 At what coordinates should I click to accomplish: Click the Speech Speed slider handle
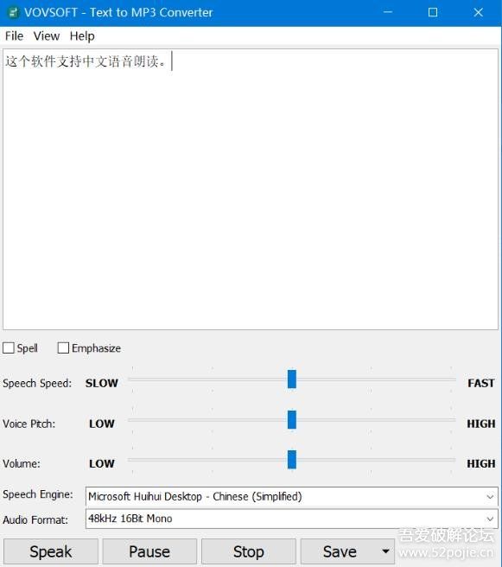[x=292, y=379]
